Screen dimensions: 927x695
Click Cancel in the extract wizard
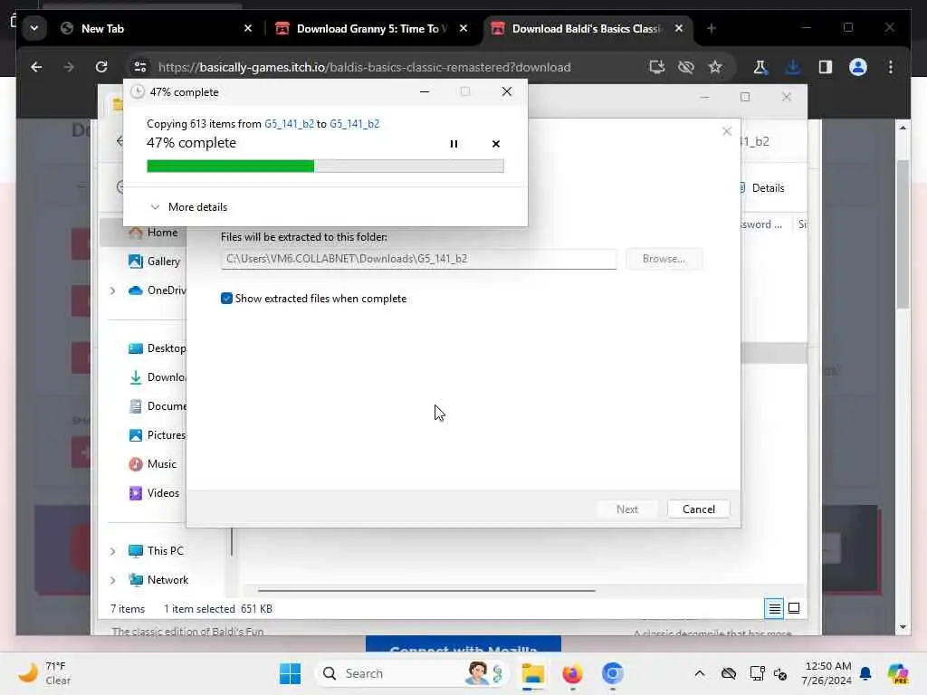[x=698, y=509]
